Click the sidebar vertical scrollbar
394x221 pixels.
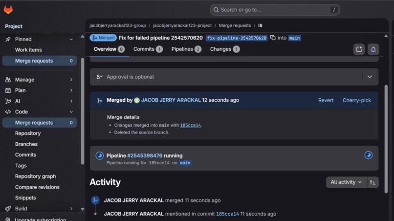83,111
